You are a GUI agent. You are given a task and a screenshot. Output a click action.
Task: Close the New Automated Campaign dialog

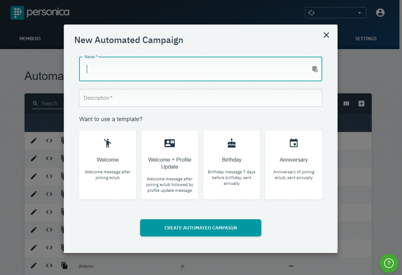point(326,35)
